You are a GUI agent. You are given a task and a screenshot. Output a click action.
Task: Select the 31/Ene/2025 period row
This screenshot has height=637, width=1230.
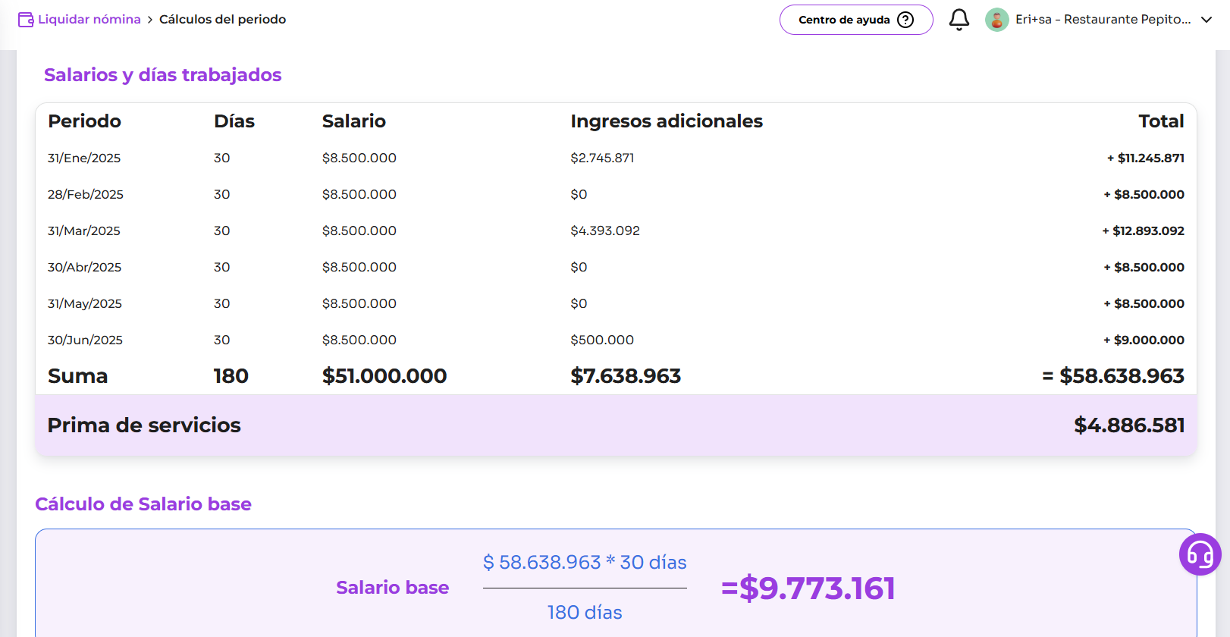[84, 158]
